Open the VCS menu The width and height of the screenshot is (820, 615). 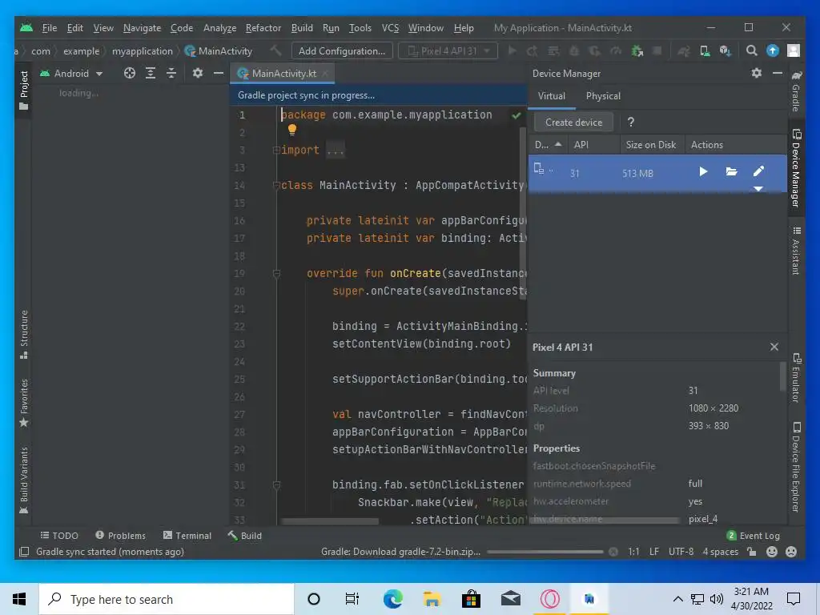tap(390, 28)
